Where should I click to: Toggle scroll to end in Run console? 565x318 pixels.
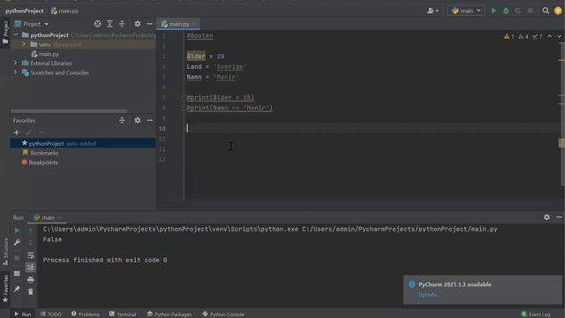click(x=31, y=267)
